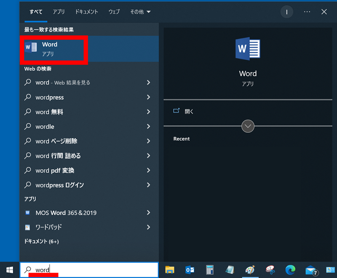Screen dimensions: 337x278
Task: Click the 'Word' title in preview pane
Action: click(248, 73)
